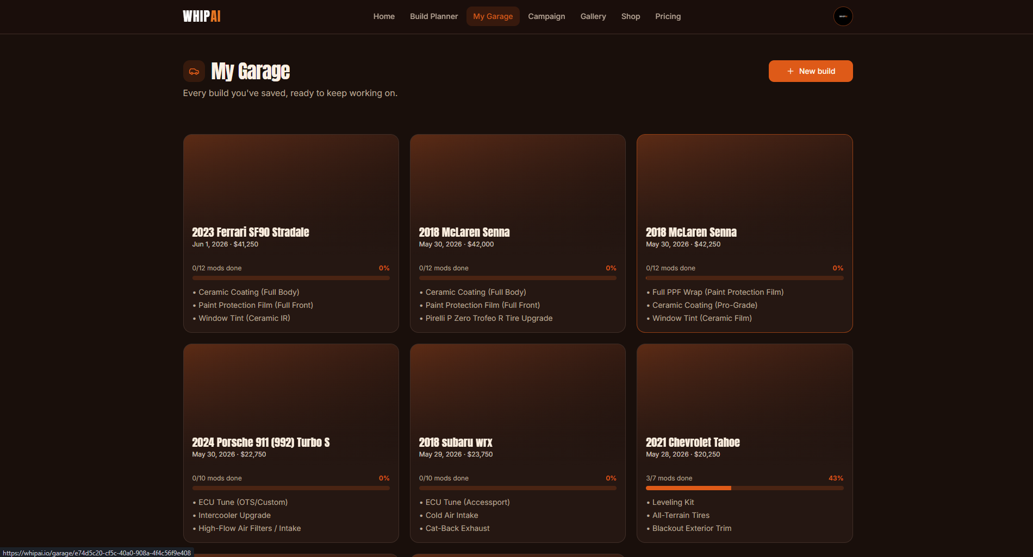Screen dimensions: 1033x557
Task: Click the 'Every build you've saved' subtitle
Action: [x=290, y=93]
